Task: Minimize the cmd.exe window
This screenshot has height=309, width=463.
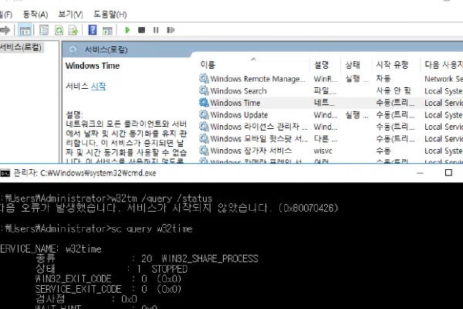Action: click(x=420, y=173)
